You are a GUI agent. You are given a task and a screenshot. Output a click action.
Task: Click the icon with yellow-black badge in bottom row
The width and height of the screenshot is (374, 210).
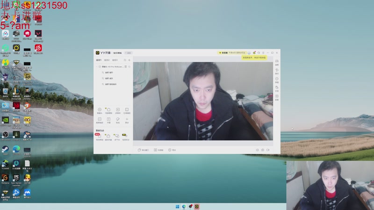click(125, 137)
